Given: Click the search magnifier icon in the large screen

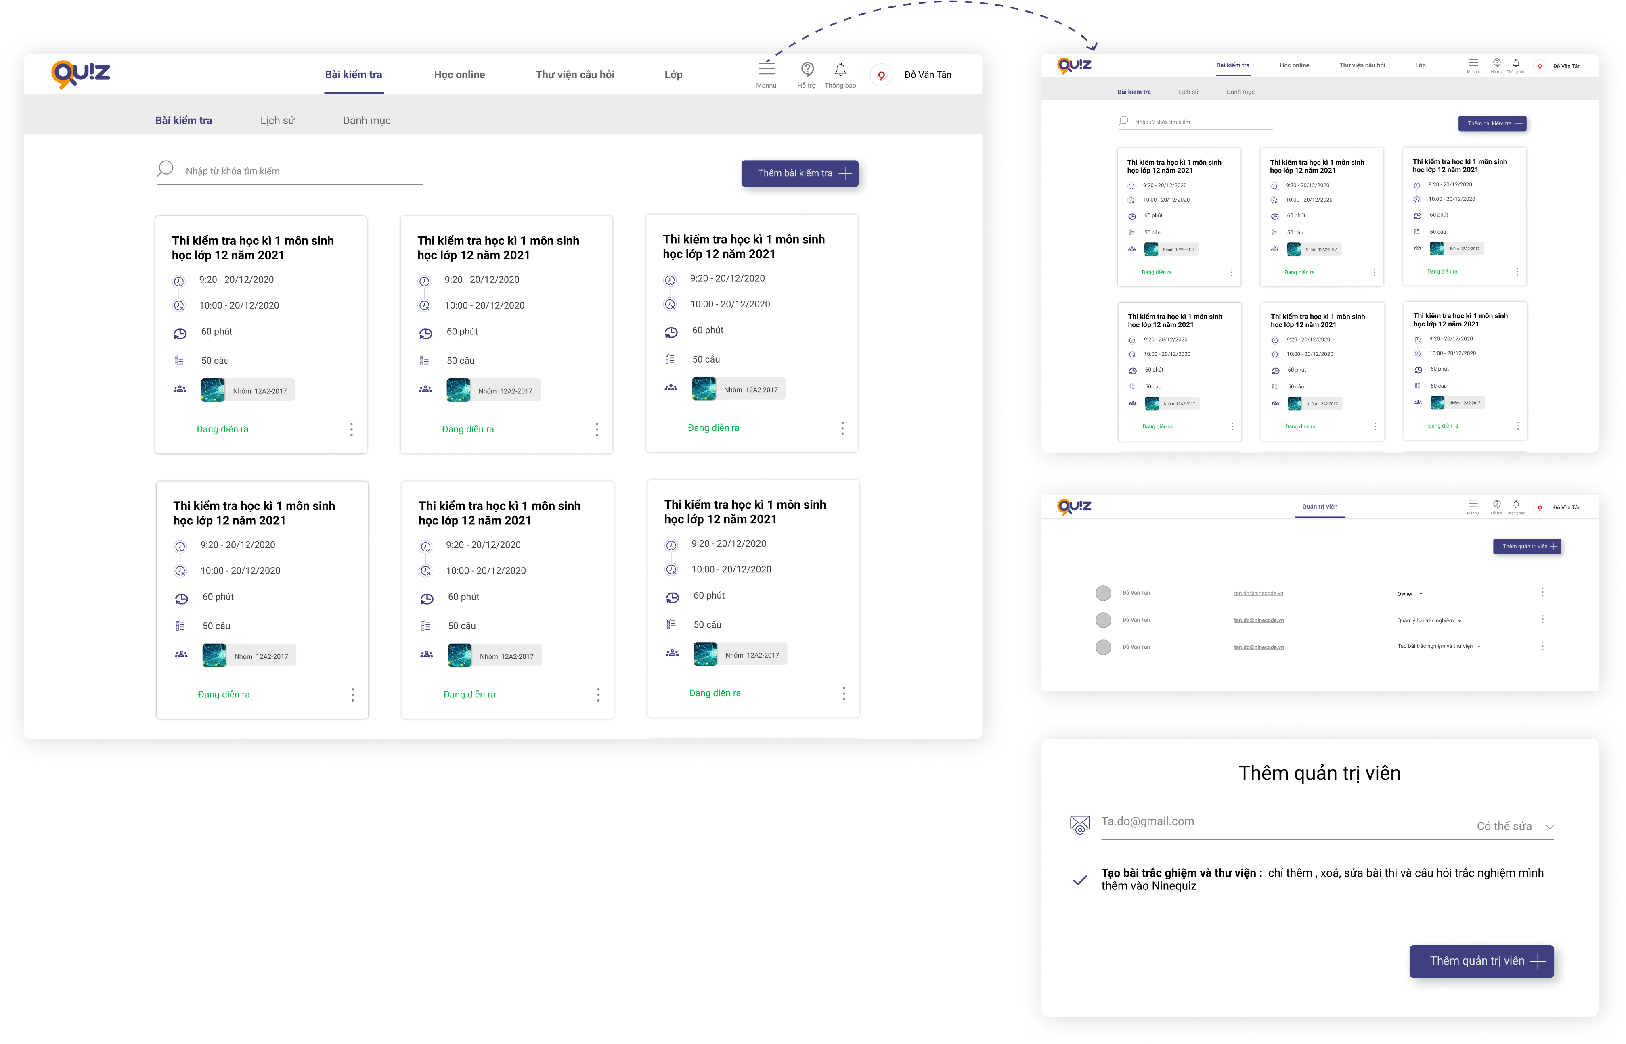Looking at the screenshot, I should [165, 169].
